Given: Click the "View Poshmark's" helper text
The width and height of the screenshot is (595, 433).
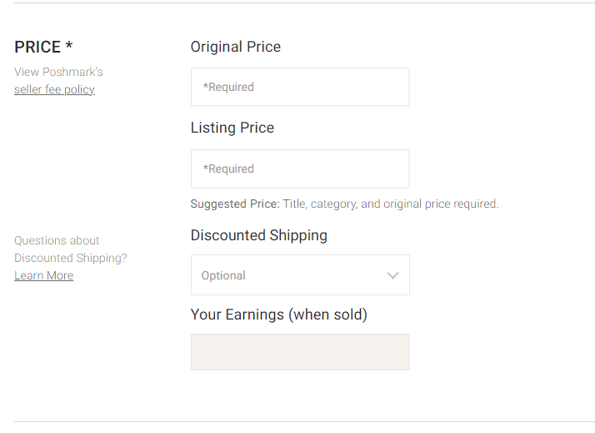Looking at the screenshot, I should [x=58, y=72].
